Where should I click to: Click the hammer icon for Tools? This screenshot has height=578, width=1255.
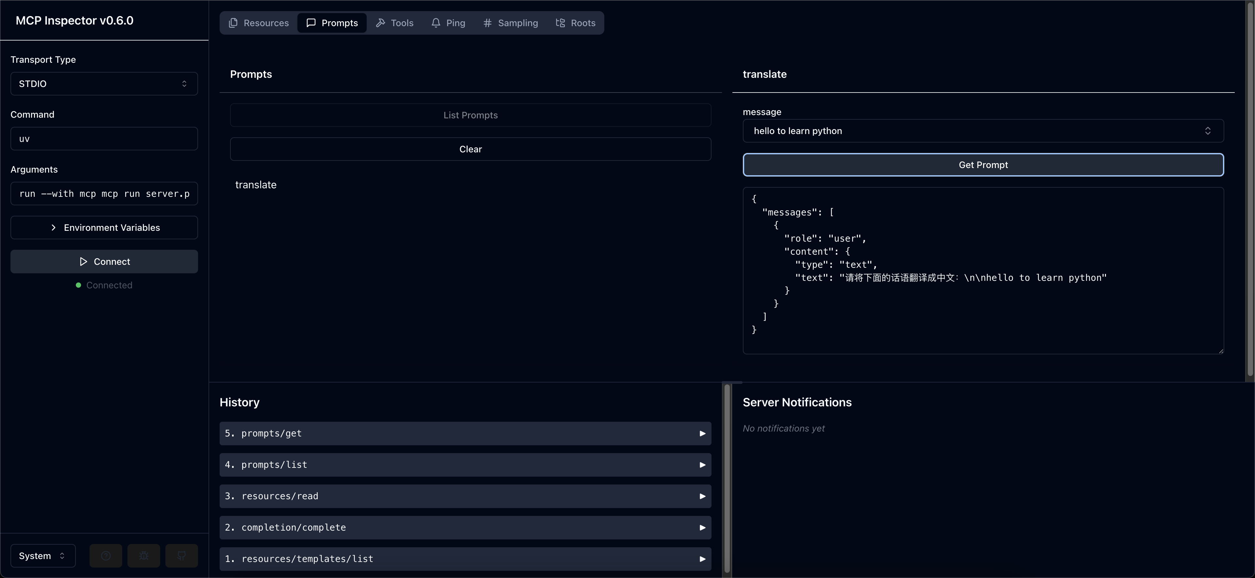tap(380, 23)
